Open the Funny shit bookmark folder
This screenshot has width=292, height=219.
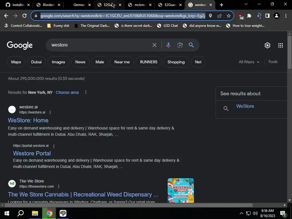(x=58, y=26)
